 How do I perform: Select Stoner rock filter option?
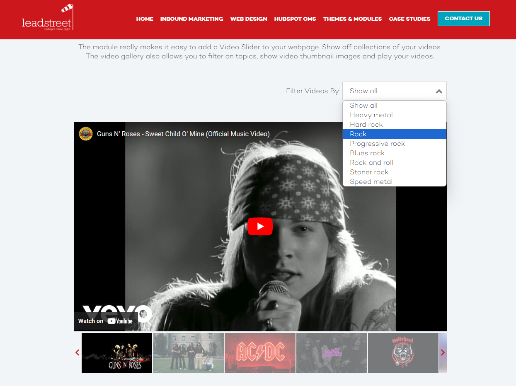[x=395, y=172]
